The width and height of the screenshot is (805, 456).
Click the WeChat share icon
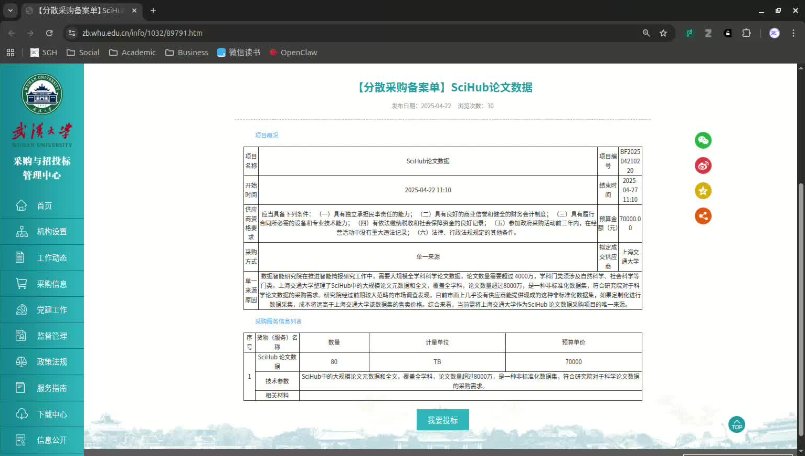pos(703,140)
